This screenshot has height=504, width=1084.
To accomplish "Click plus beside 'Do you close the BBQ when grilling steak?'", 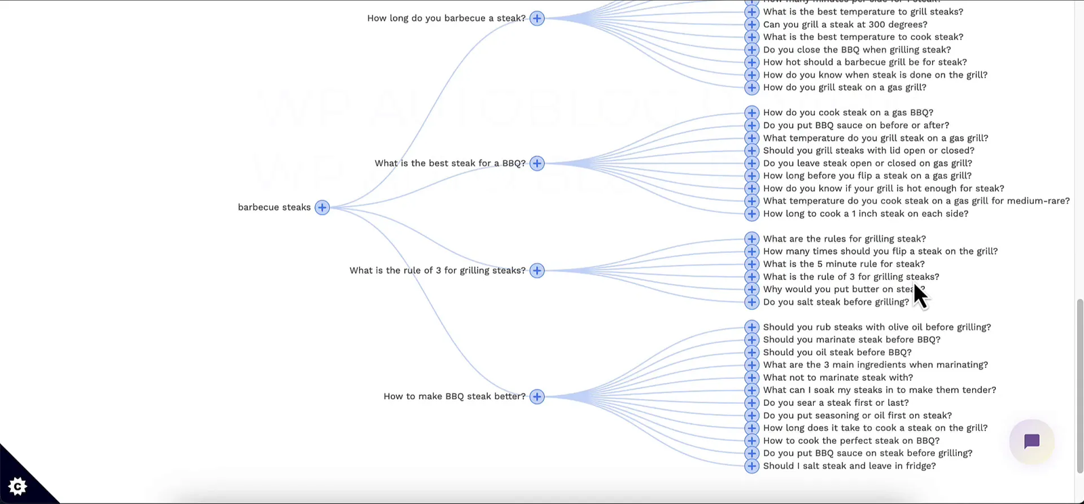I will click(751, 49).
